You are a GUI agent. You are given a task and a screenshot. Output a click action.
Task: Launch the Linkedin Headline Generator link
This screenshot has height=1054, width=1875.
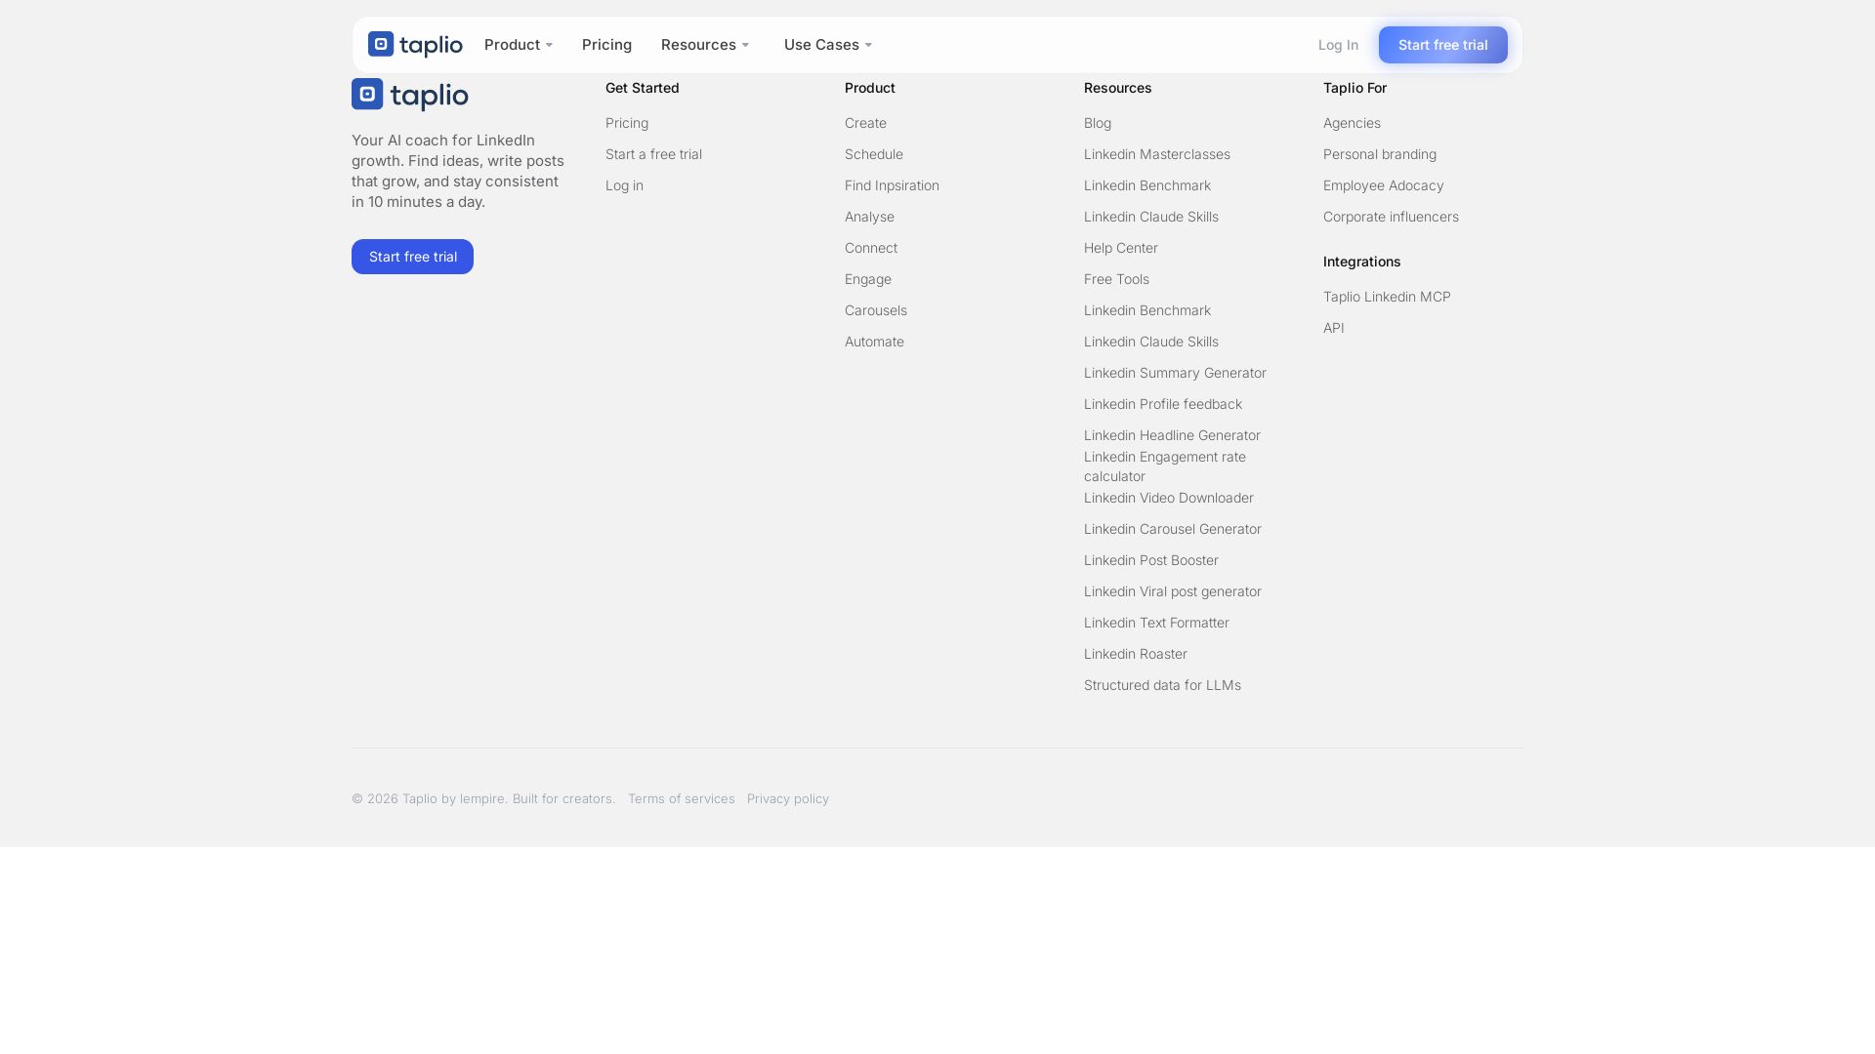click(x=1172, y=435)
